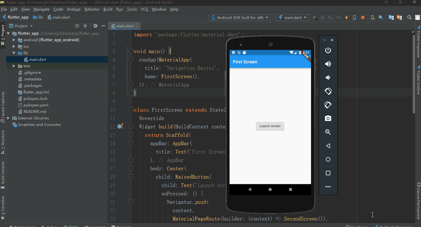The width and height of the screenshot is (421, 227).
Task: Open the main.dart run configuration dropdown
Action: tap(292, 18)
